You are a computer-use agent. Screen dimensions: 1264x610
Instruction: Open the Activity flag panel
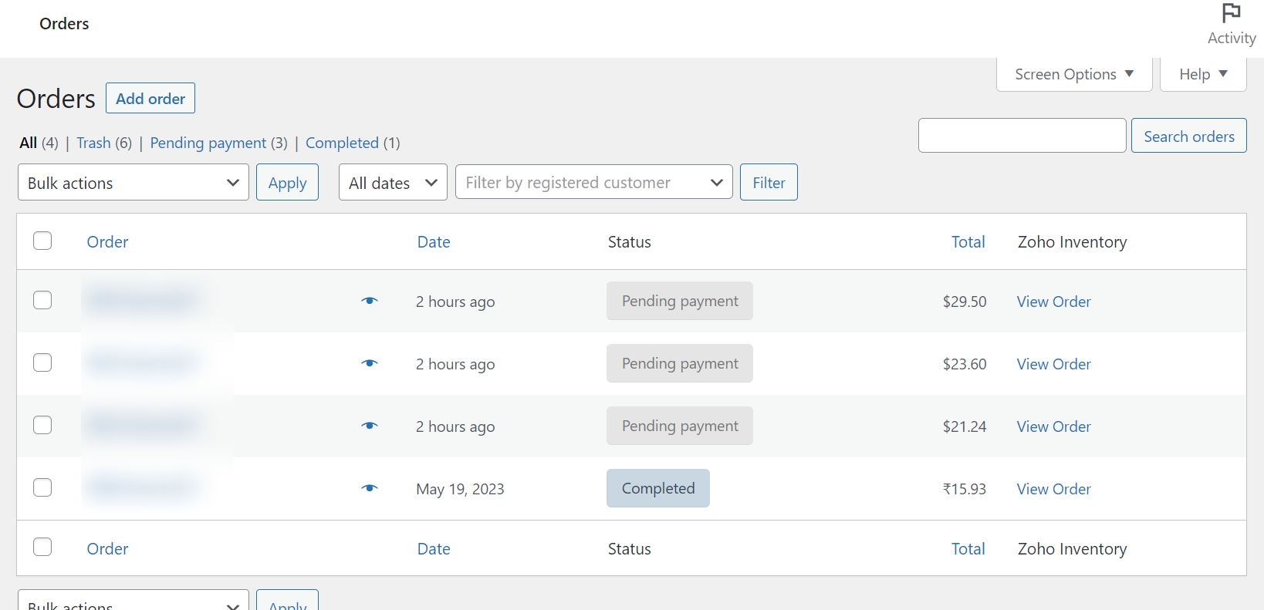(1231, 25)
